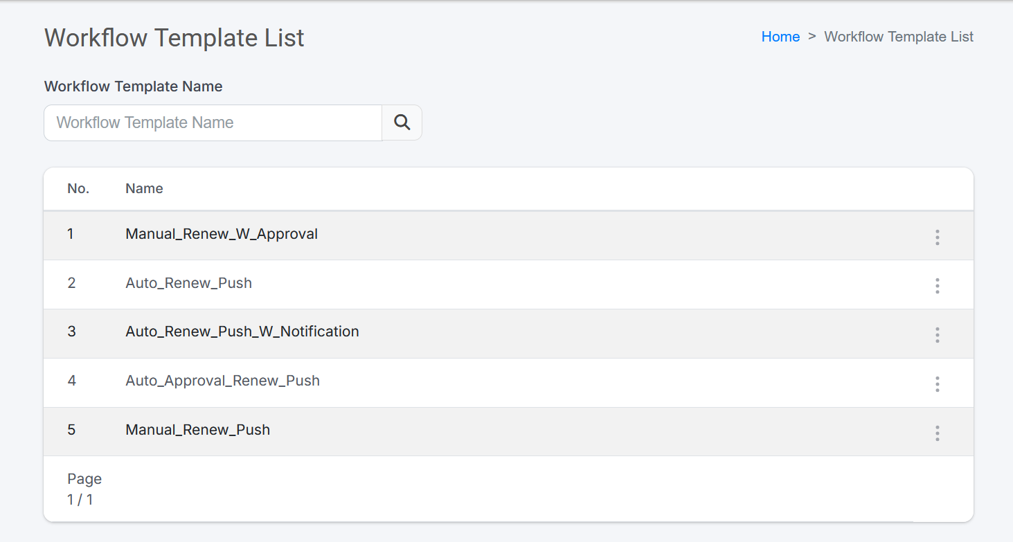The image size is (1013, 542).
Task: Click the No. column header
Action: point(78,188)
